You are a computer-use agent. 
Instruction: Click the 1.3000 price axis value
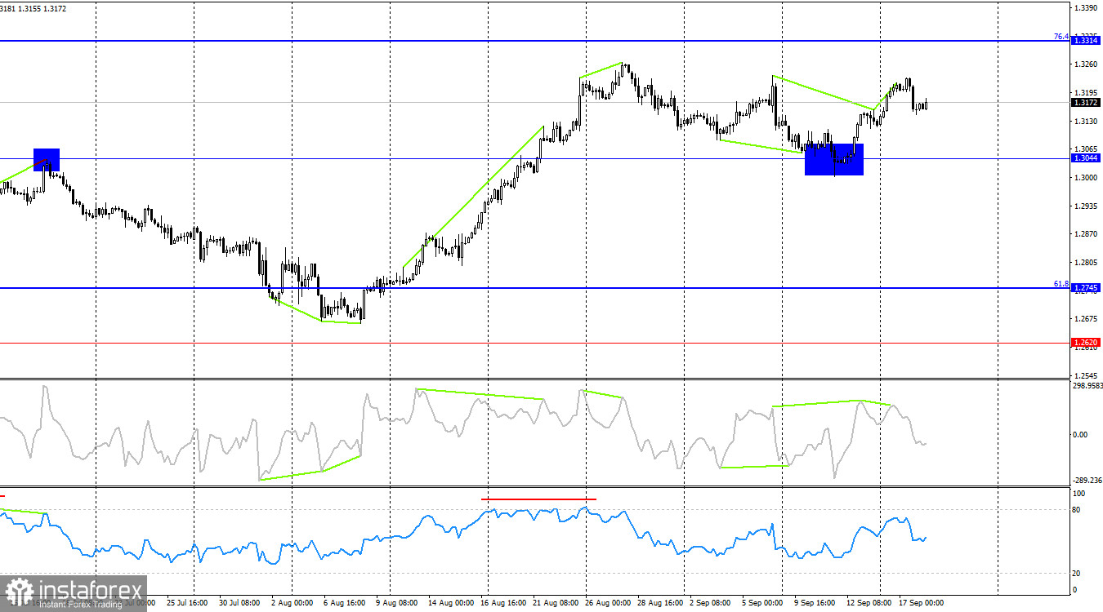[1086, 178]
